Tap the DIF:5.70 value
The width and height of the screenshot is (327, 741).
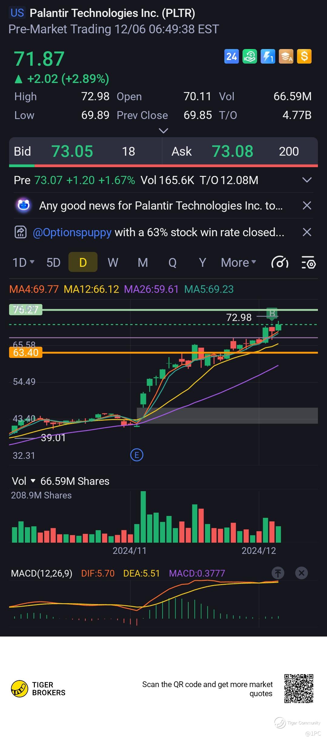98,573
